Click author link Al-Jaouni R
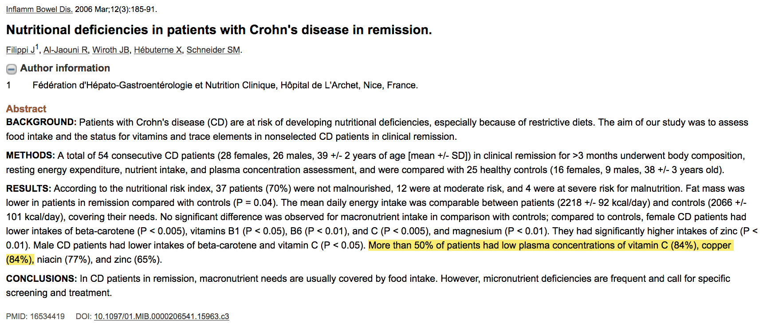This screenshot has width=763, height=324. click(65, 50)
